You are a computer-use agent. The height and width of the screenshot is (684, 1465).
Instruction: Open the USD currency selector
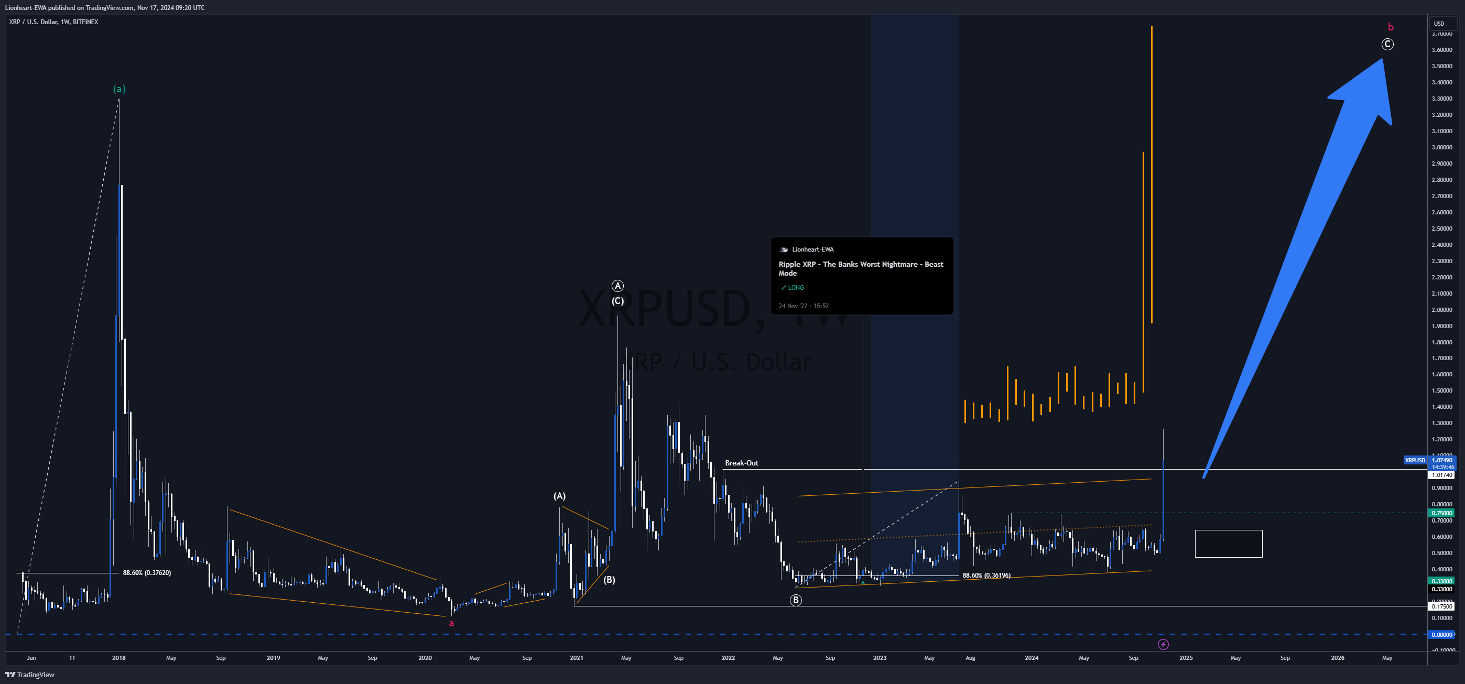point(1442,23)
